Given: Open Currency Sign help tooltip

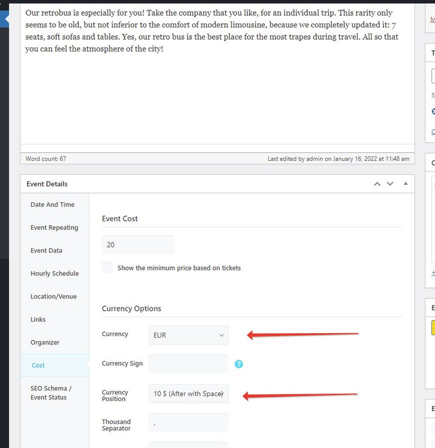Looking at the screenshot, I should point(239,364).
